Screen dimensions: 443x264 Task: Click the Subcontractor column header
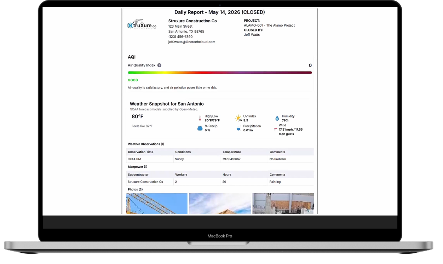(x=138, y=174)
